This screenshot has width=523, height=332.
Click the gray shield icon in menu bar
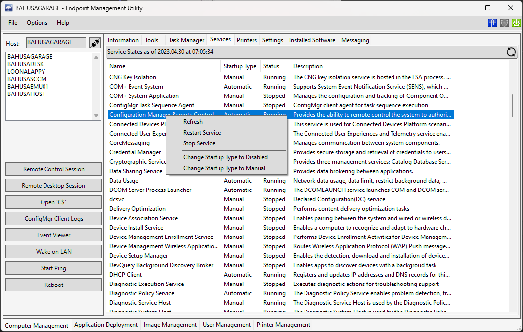(504, 23)
